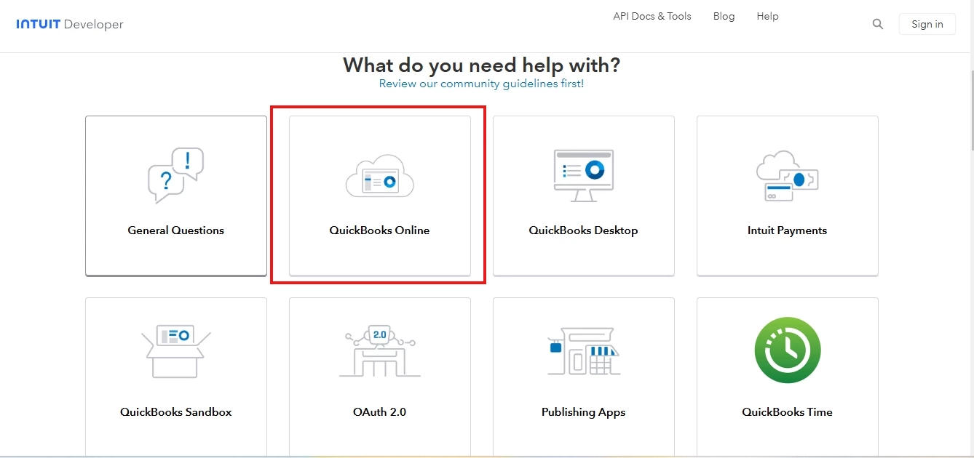Click the QuickBooks Online cloud icon
The width and height of the screenshot is (974, 458).
tap(380, 175)
